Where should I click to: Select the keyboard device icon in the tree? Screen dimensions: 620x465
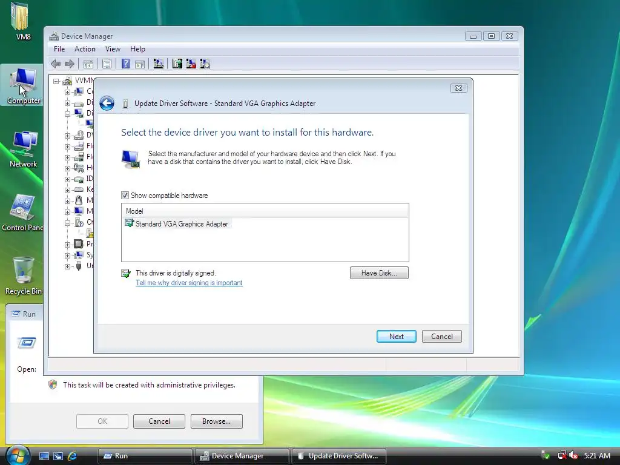click(x=79, y=190)
